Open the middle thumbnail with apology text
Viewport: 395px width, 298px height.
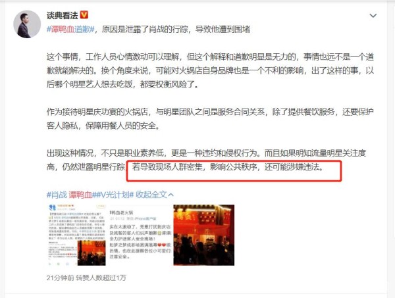140,235
